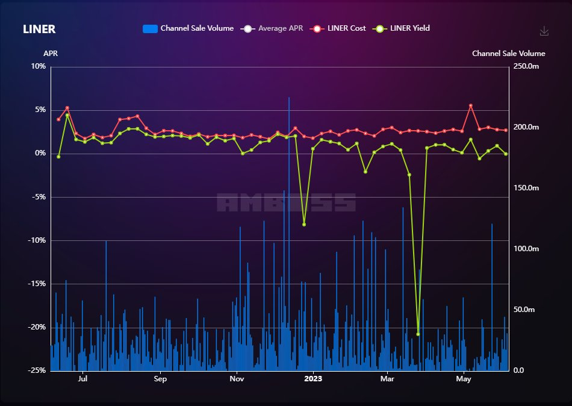This screenshot has width=572, height=406.
Task: Show the Average APR series via its label
Action: 281,28
